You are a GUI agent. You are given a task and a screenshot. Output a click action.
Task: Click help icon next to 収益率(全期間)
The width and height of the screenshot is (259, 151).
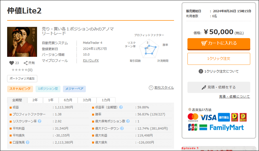(121, 107)
